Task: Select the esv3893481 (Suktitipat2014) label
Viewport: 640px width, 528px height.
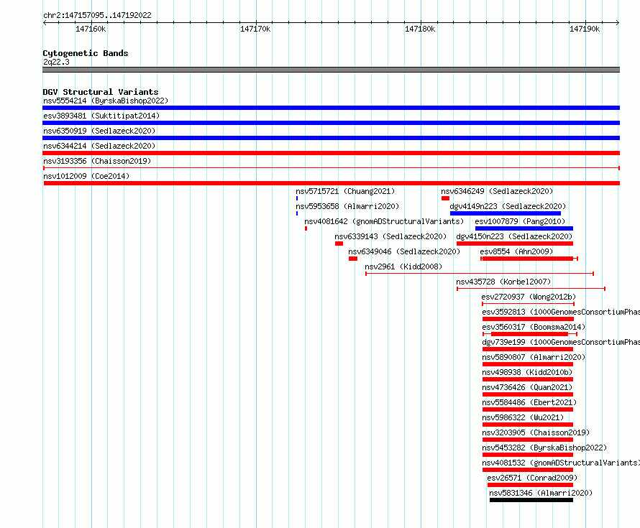Action: [x=101, y=116]
